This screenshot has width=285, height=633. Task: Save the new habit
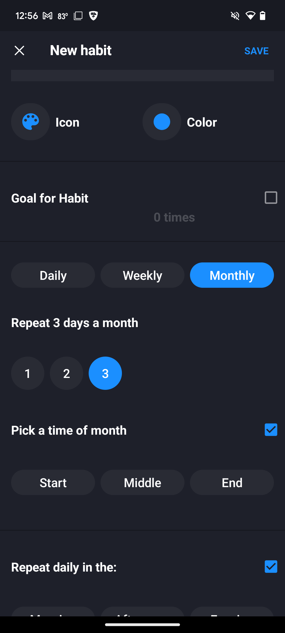point(256,51)
